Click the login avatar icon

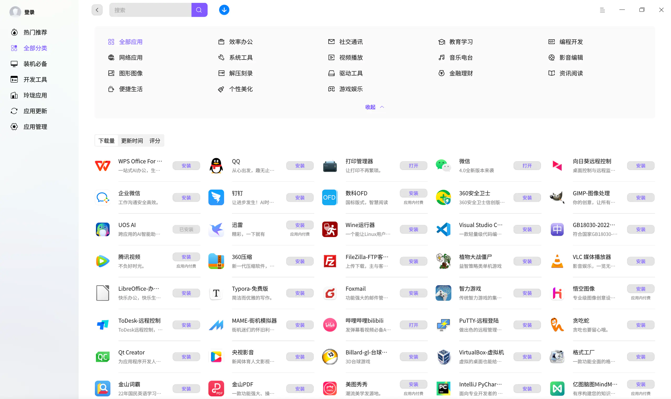[x=15, y=12]
